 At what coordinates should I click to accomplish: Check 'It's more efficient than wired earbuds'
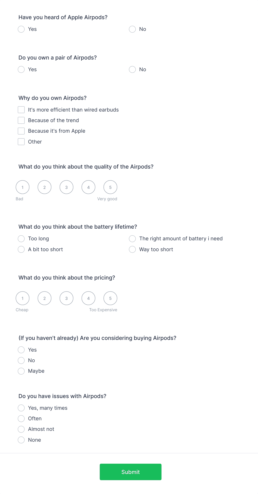click(x=21, y=110)
